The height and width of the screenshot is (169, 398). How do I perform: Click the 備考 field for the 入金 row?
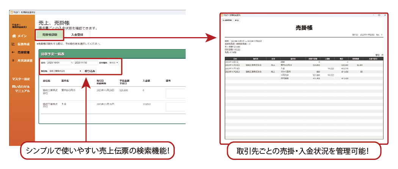pos(175,107)
